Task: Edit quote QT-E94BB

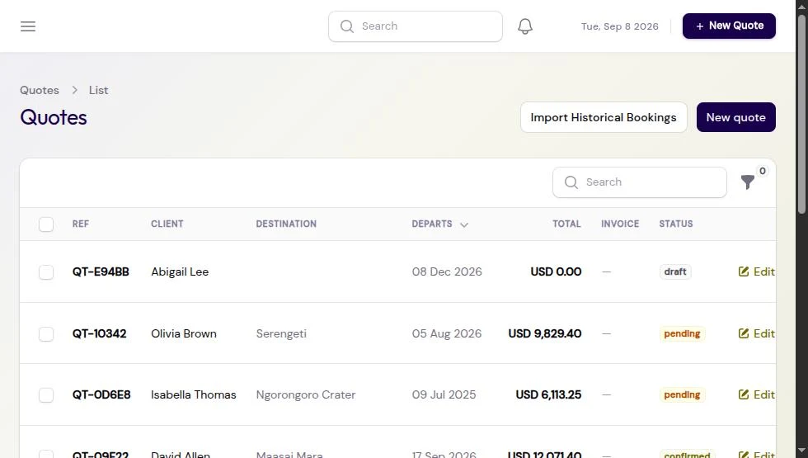Action: (x=757, y=271)
